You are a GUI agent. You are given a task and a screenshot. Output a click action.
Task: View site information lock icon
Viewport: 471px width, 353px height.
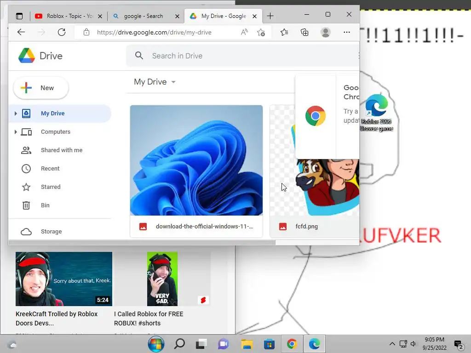[x=86, y=32]
